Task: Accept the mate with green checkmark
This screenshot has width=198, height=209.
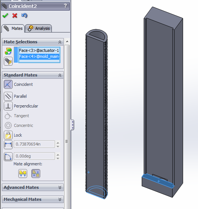Action: coord(5,16)
